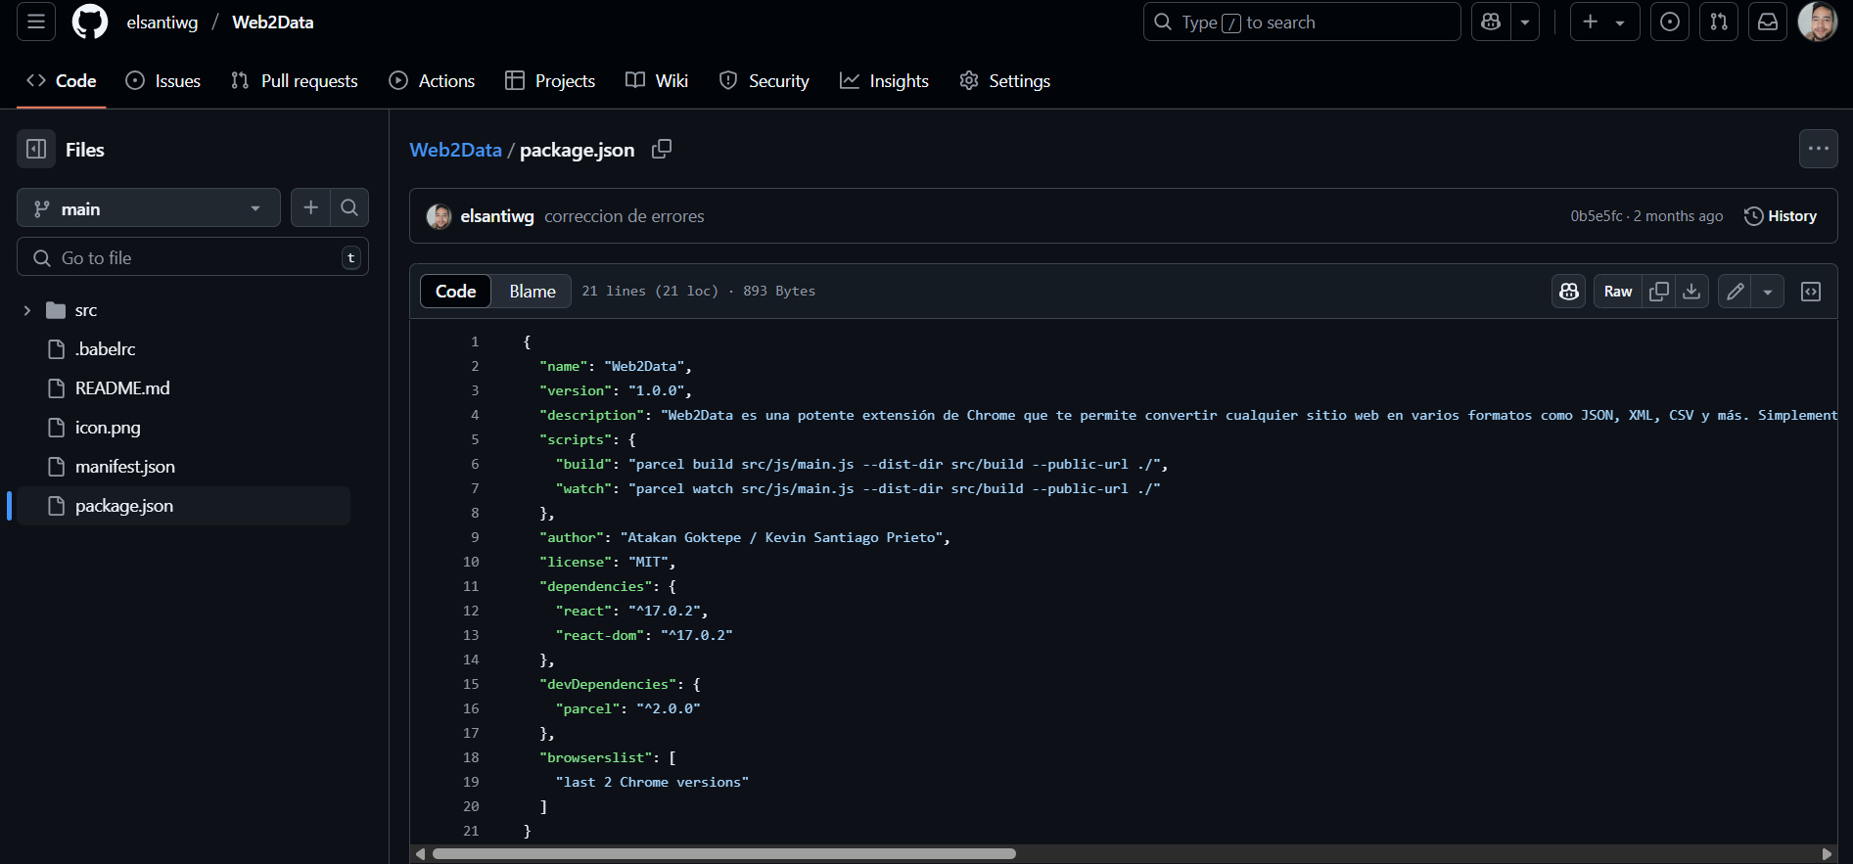The image size is (1853, 864).
Task: Search this repository's files icon
Action: pyautogui.click(x=349, y=207)
